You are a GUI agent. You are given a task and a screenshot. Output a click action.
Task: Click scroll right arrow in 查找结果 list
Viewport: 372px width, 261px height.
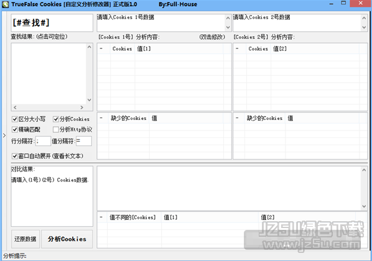coord(82,108)
